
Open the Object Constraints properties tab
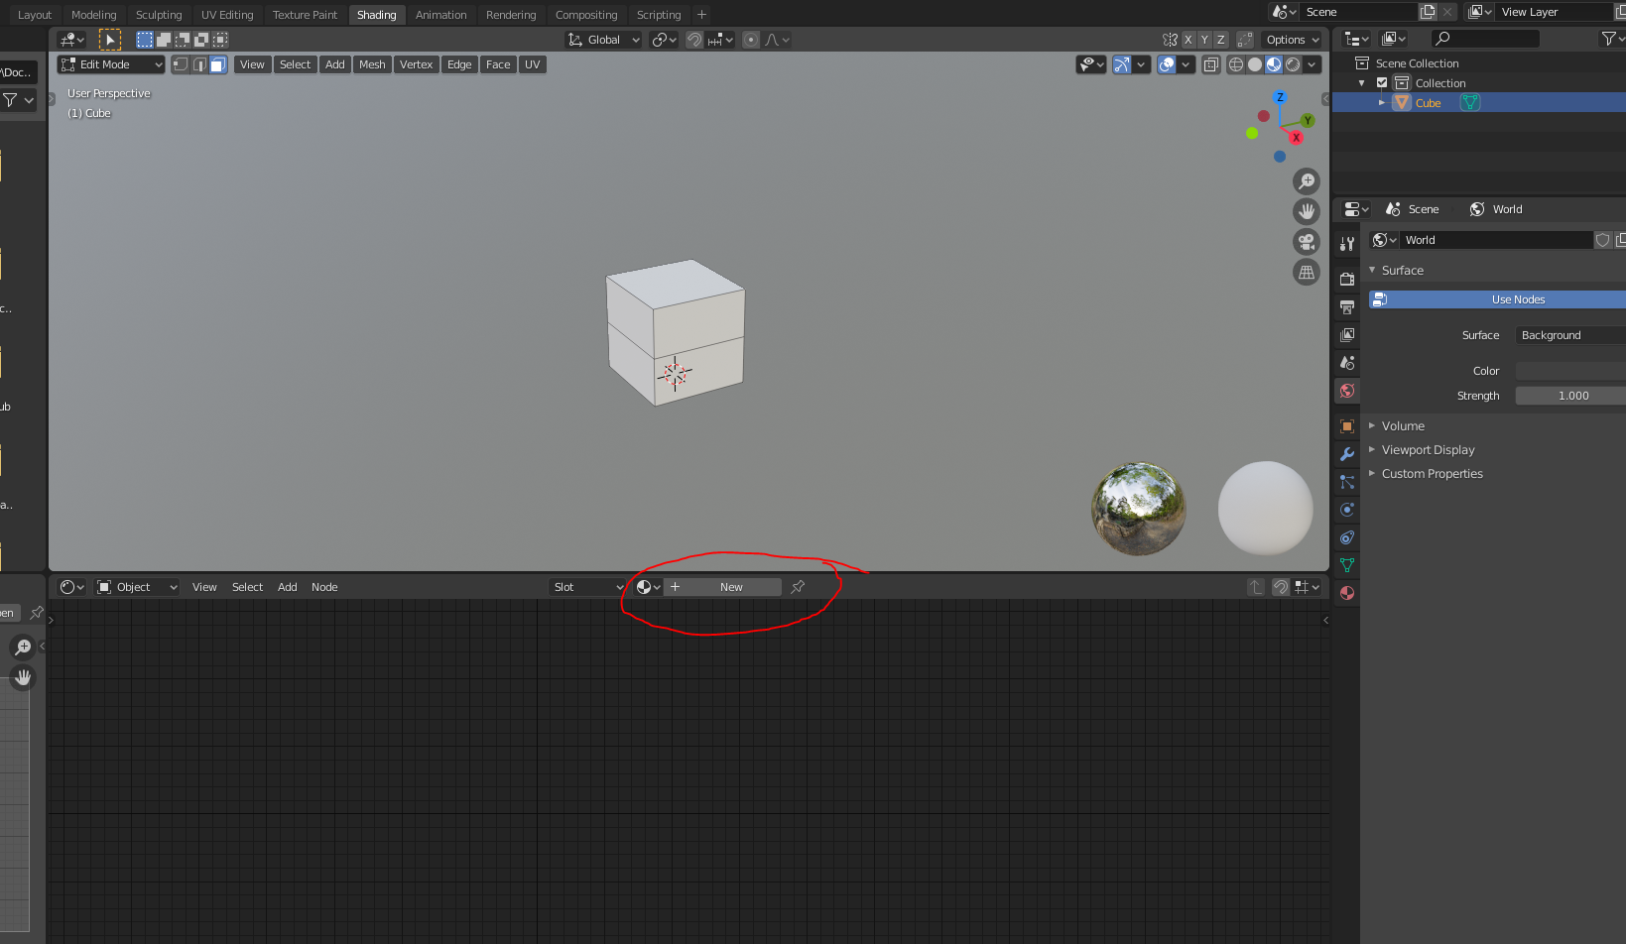pyautogui.click(x=1347, y=537)
